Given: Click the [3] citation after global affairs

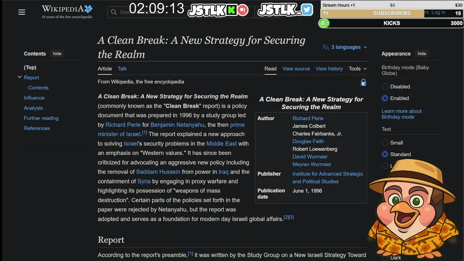Looking at the screenshot, I should click(x=291, y=217).
